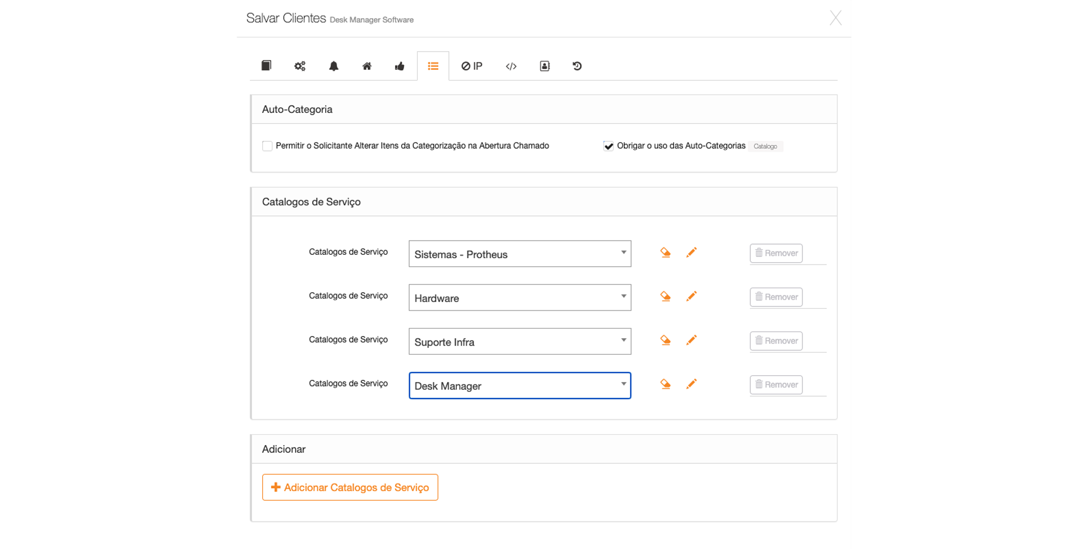The image size is (1080, 550).
Task: Open the Hardware catalog dropdown
Action: tap(519, 297)
